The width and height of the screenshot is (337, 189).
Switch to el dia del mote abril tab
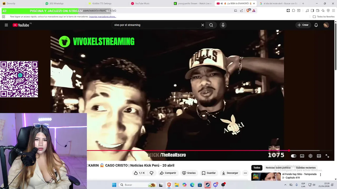(x=279, y=3)
